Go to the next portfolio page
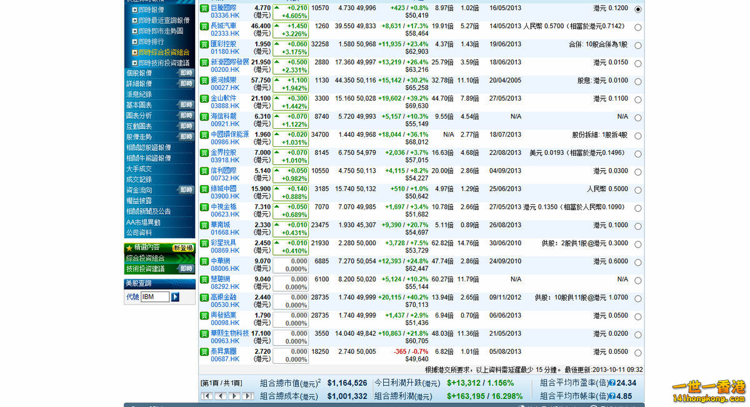Image resolution: width=750 pixels, height=407 pixels. coord(234,396)
